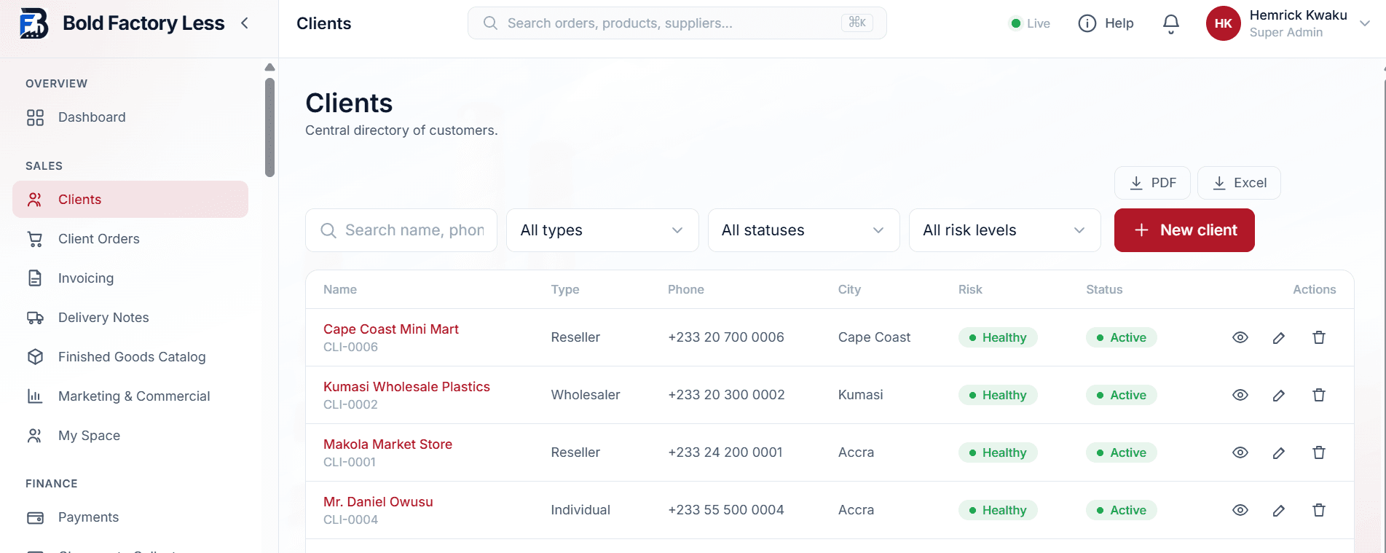The height and width of the screenshot is (553, 1386).
Task: View Kumasi Wholesale Plastics eye icon
Action: pos(1240,395)
